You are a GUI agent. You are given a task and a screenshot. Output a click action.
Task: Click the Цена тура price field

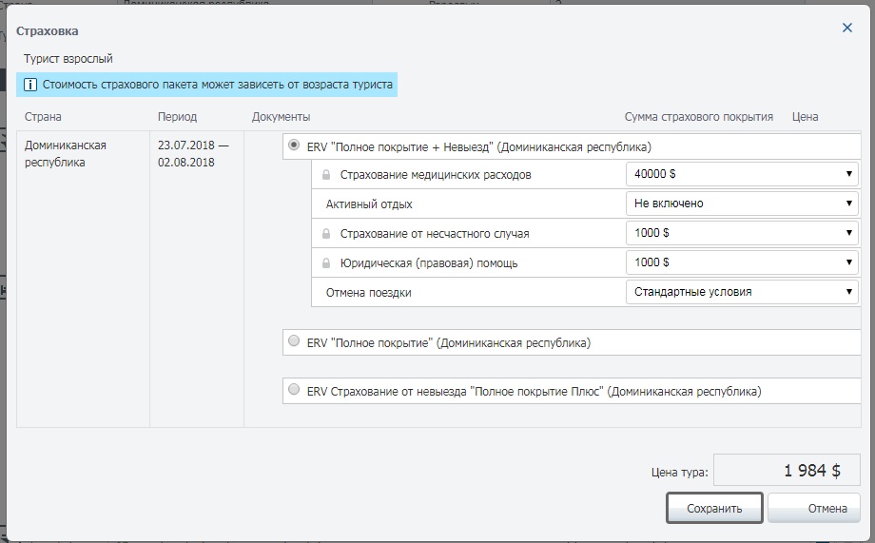(787, 471)
